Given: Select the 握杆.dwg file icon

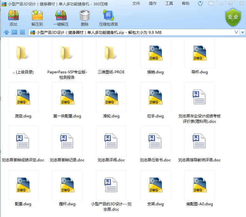Looking at the screenshot, I should 67,185.
